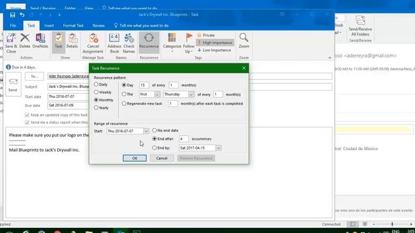
Task: Open the 'first' ordinal dropdown
Action: click(157, 94)
